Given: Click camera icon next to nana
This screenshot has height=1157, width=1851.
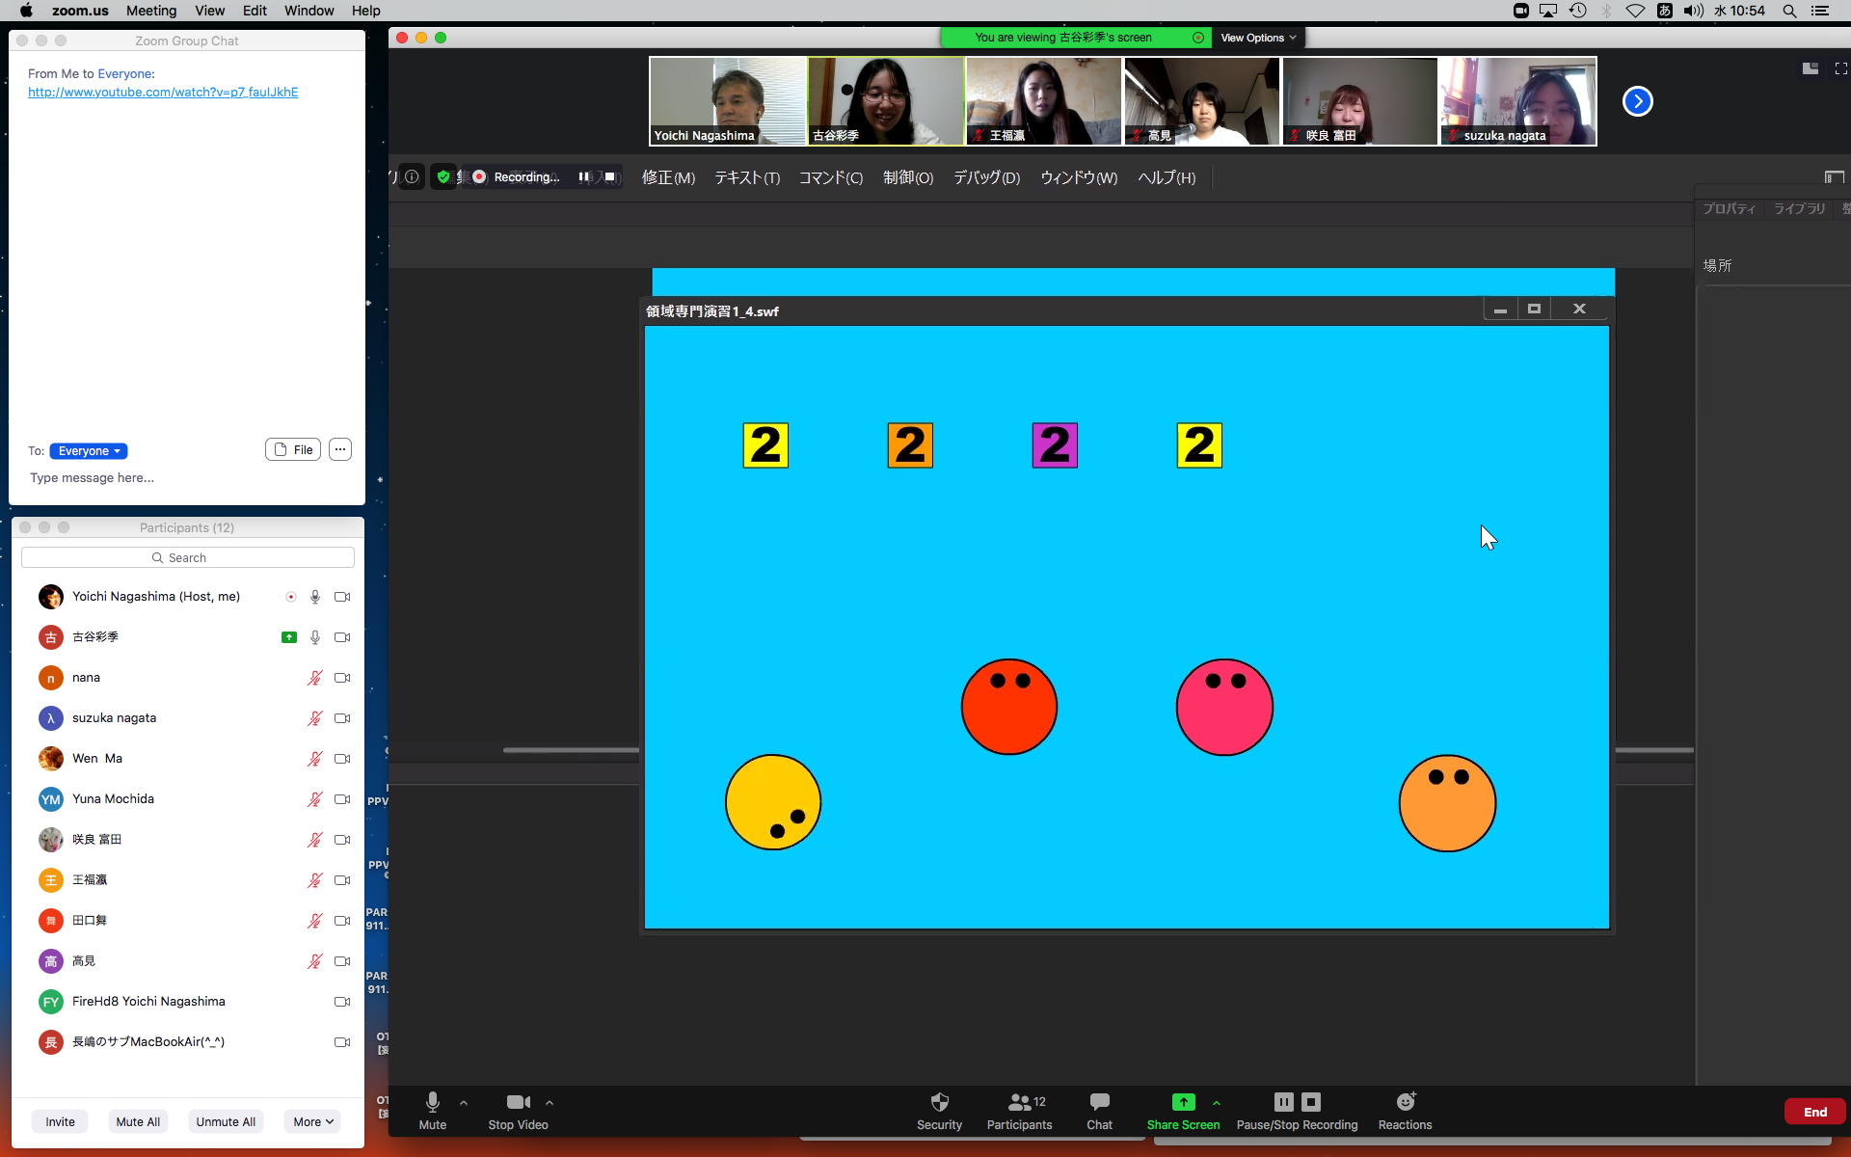Looking at the screenshot, I should coord(341,678).
